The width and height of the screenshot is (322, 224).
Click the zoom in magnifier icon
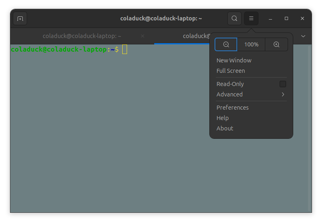[276, 44]
